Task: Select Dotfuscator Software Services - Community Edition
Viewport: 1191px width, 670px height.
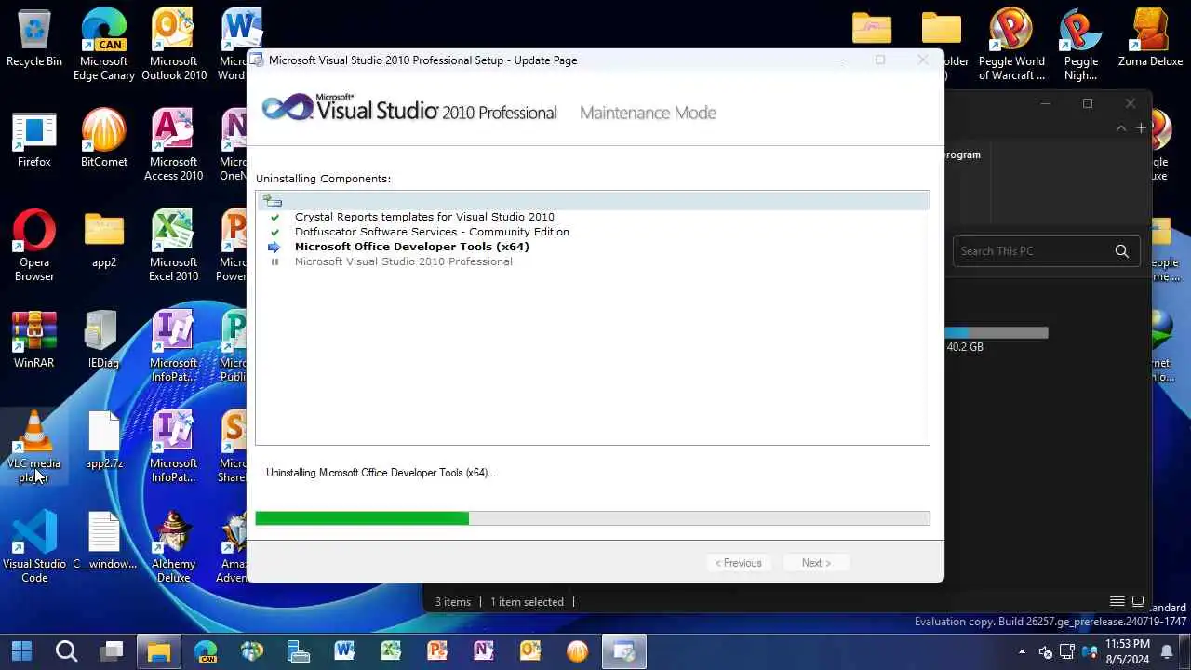Action: (432, 232)
